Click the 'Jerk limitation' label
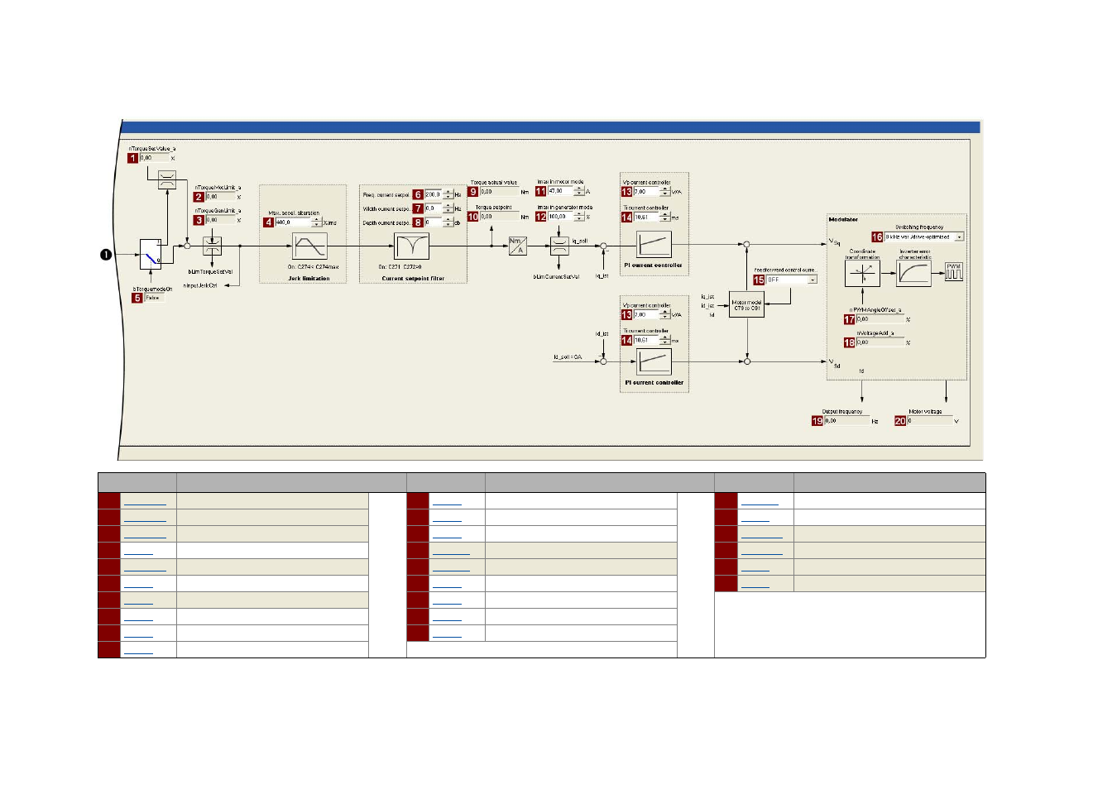The width and height of the screenshot is (1117, 789). coord(309,279)
